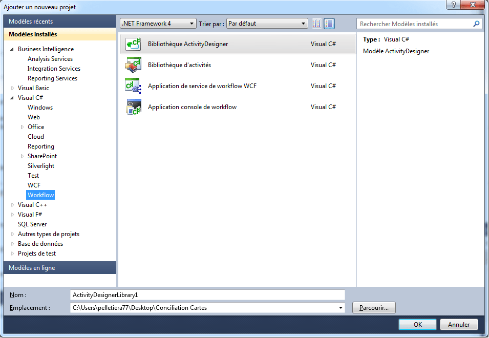Switch to medium icons view
This screenshot has height=338, width=489.
pyautogui.click(x=328, y=23)
